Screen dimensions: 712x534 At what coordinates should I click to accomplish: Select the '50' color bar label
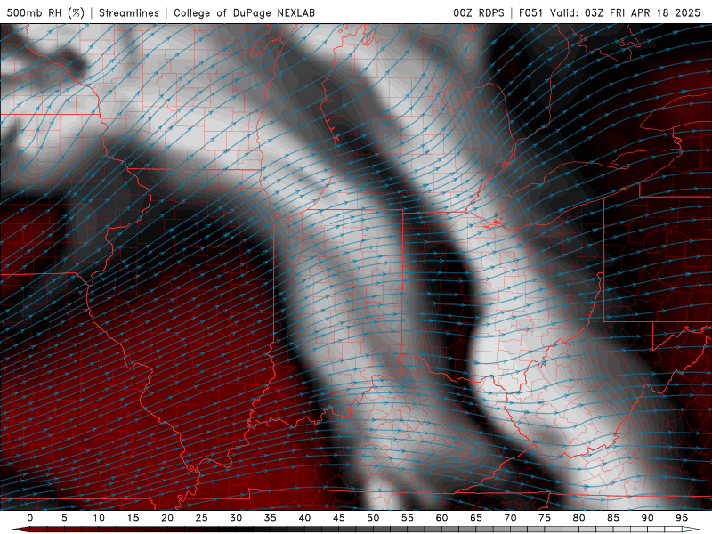coord(373,518)
